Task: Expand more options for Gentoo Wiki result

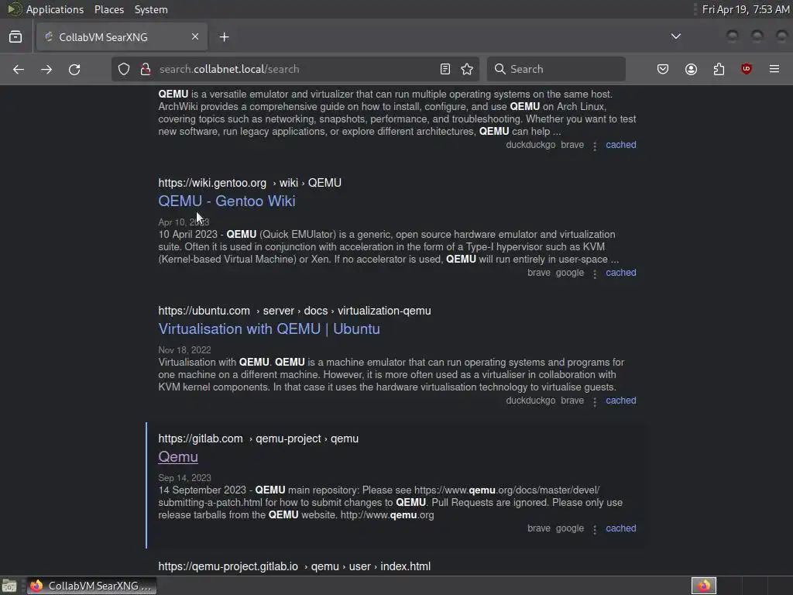Action: (x=595, y=274)
